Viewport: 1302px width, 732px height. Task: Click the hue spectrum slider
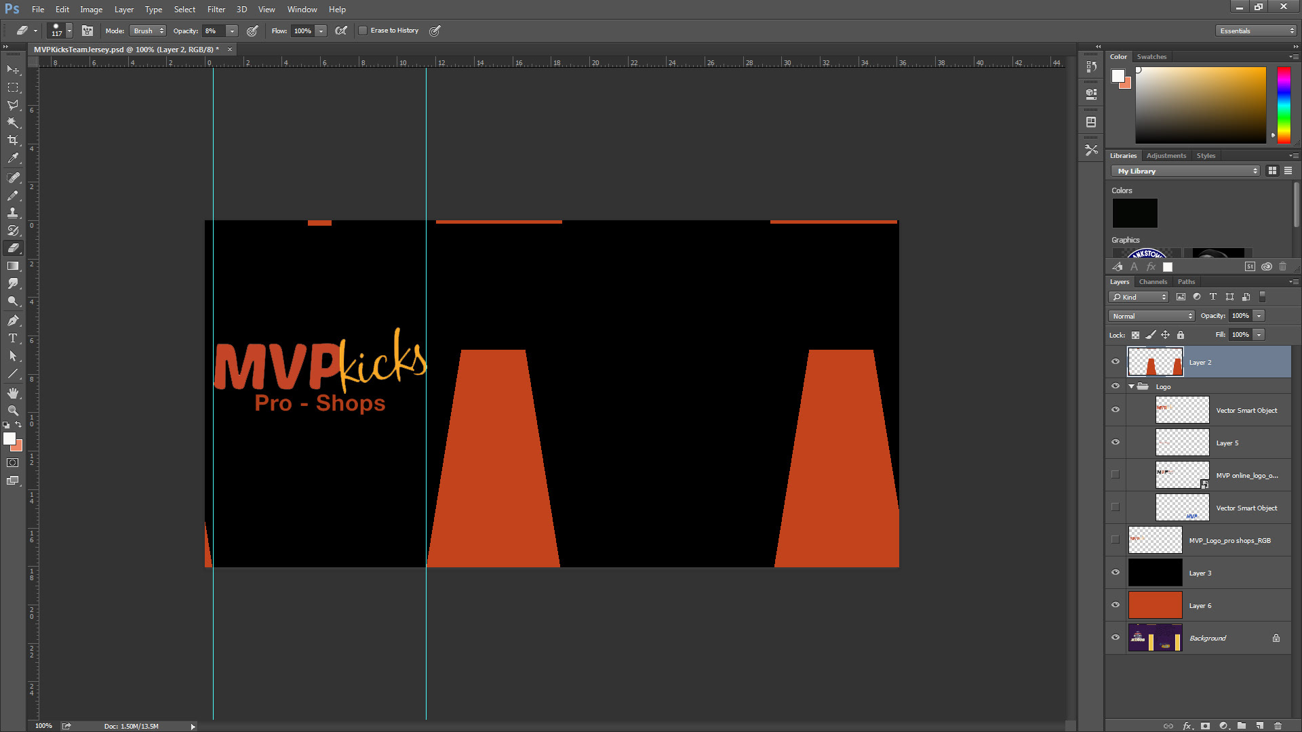(x=1284, y=105)
